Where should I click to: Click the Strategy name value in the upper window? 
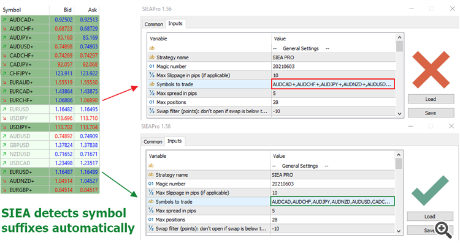click(x=283, y=58)
